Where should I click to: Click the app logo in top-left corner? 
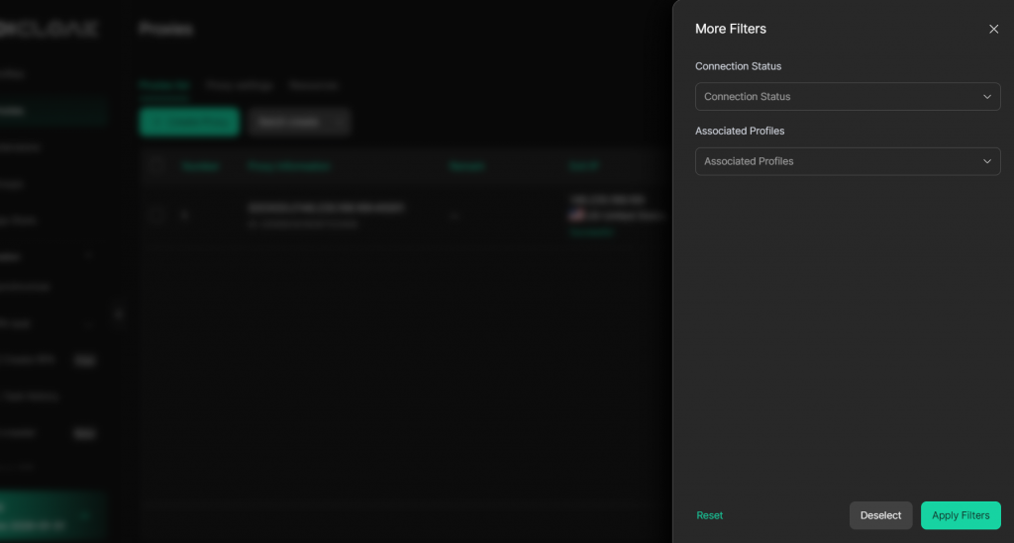click(50, 29)
